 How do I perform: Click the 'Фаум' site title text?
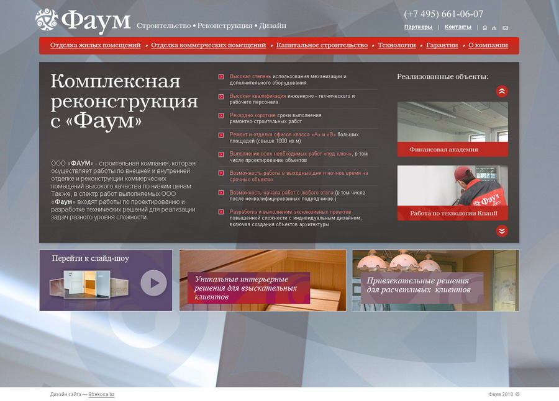click(x=96, y=20)
